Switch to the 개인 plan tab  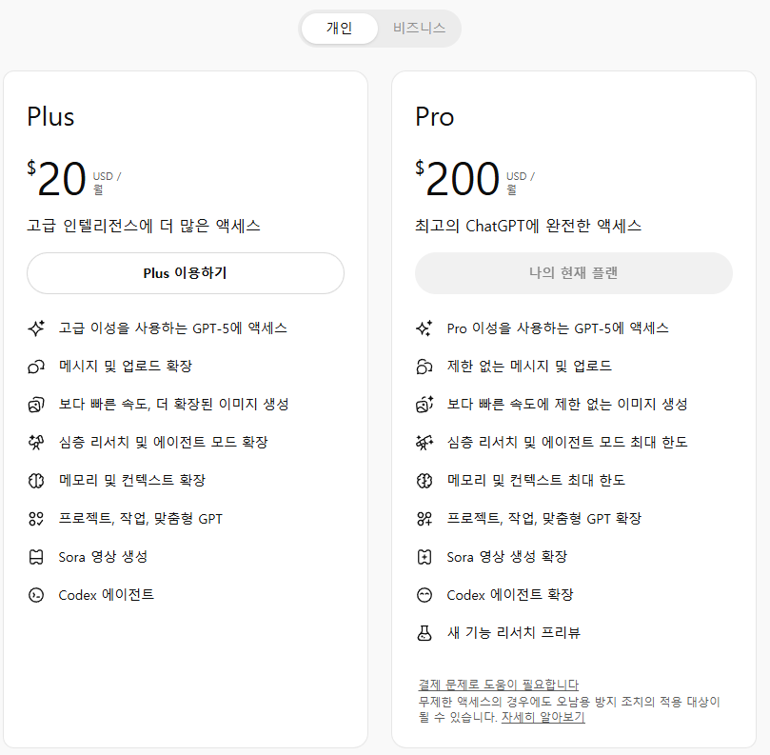(x=339, y=29)
